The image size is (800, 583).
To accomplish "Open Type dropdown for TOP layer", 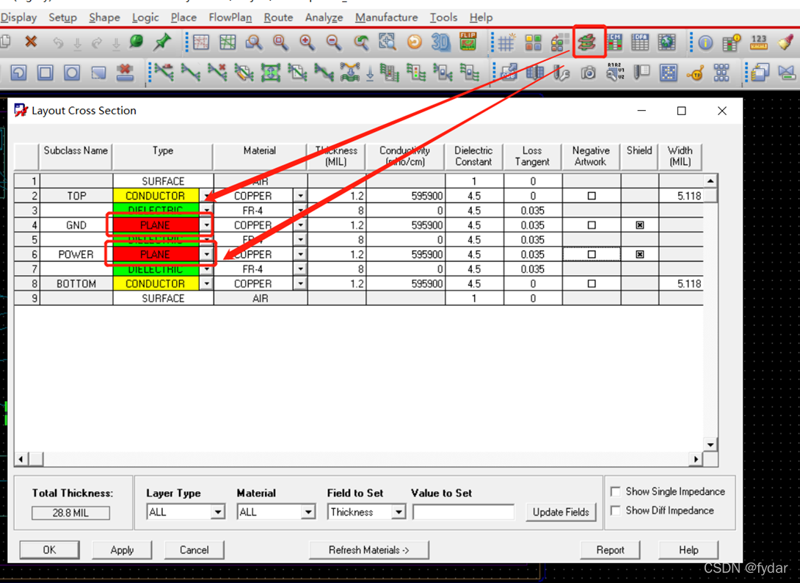I will (x=206, y=196).
